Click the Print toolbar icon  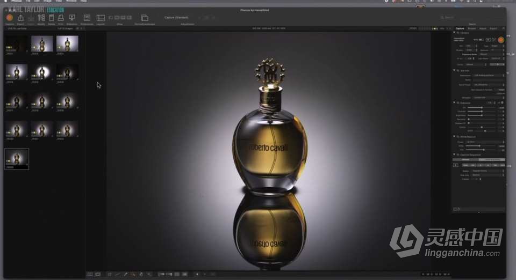coord(61,18)
